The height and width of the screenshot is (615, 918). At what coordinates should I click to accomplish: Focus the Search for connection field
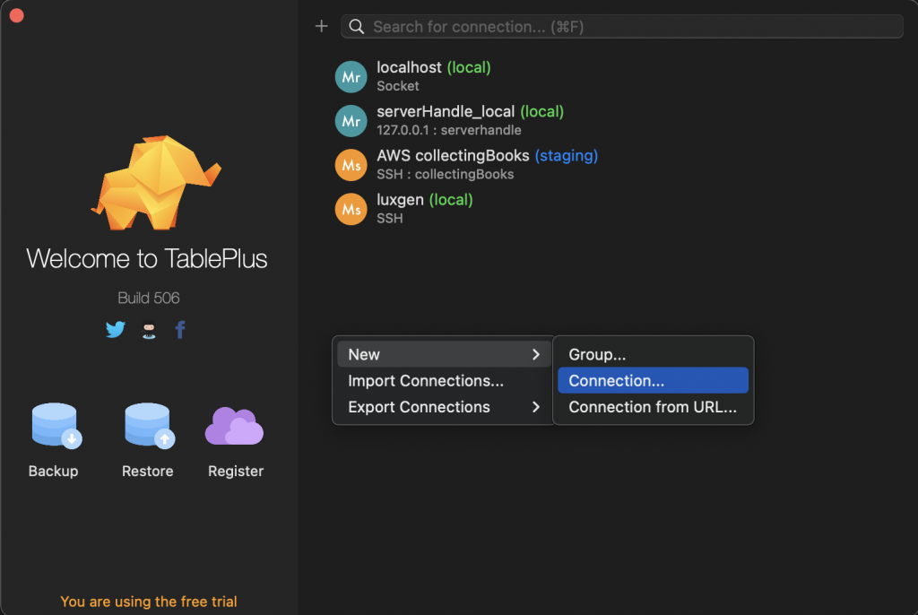pos(622,26)
